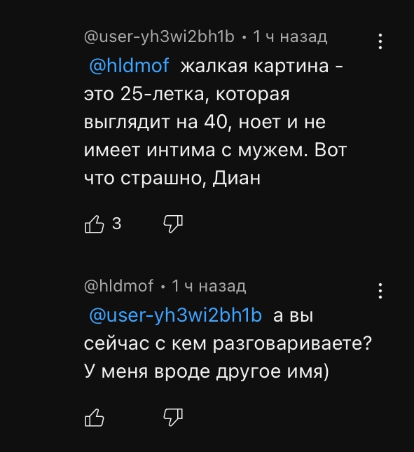Like the comment by @user-yh3wi2bh1b

coord(95,224)
